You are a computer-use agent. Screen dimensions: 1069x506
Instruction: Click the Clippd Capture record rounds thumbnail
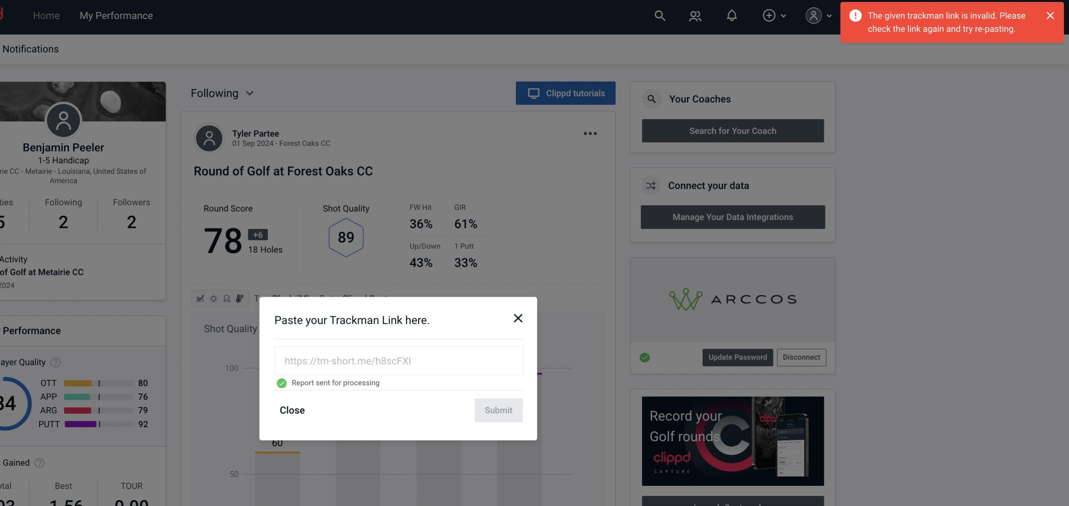pyautogui.click(x=733, y=440)
